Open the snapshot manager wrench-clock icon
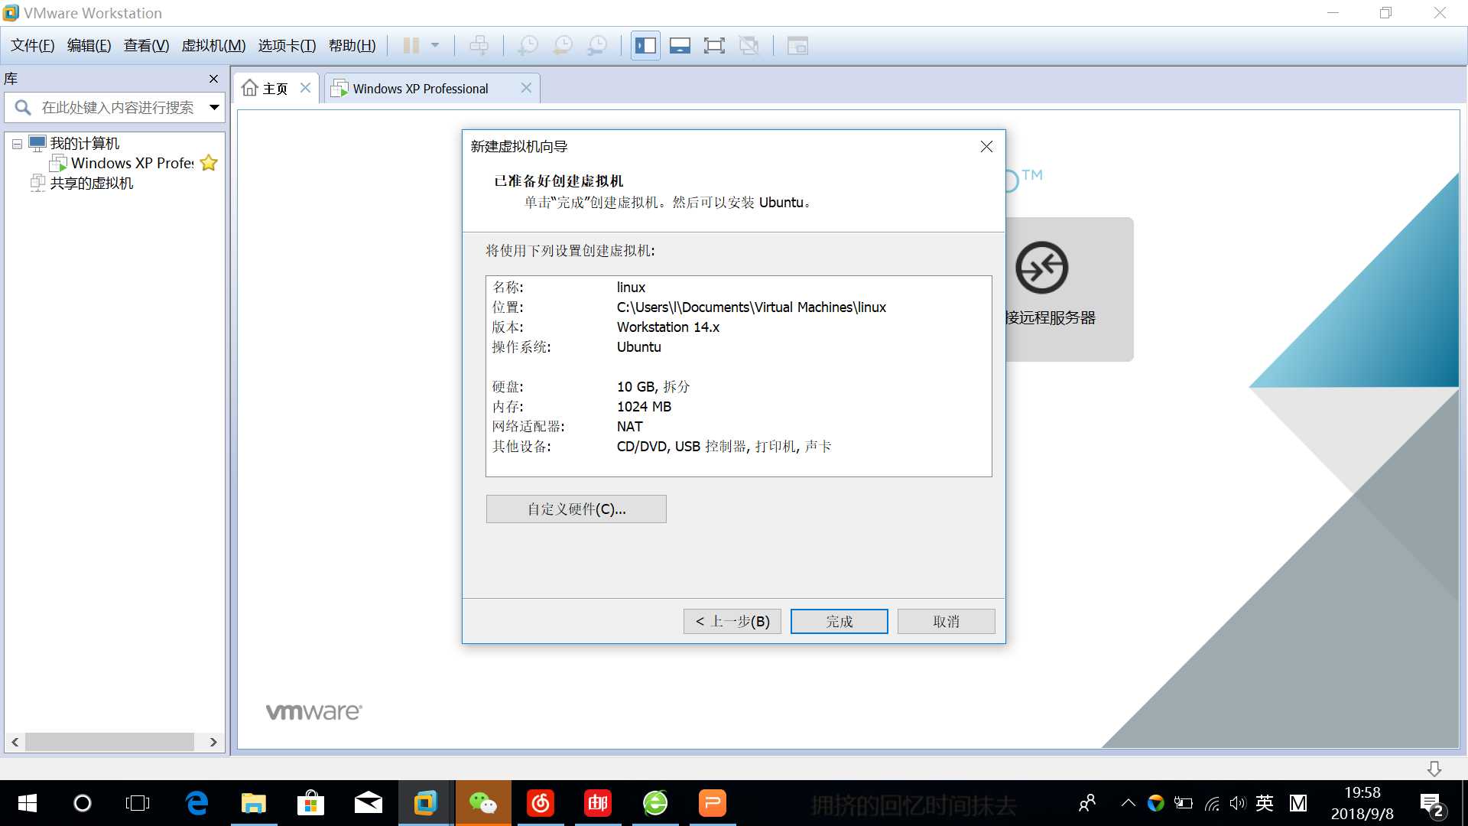Viewport: 1468px width, 826px height. 597,46
